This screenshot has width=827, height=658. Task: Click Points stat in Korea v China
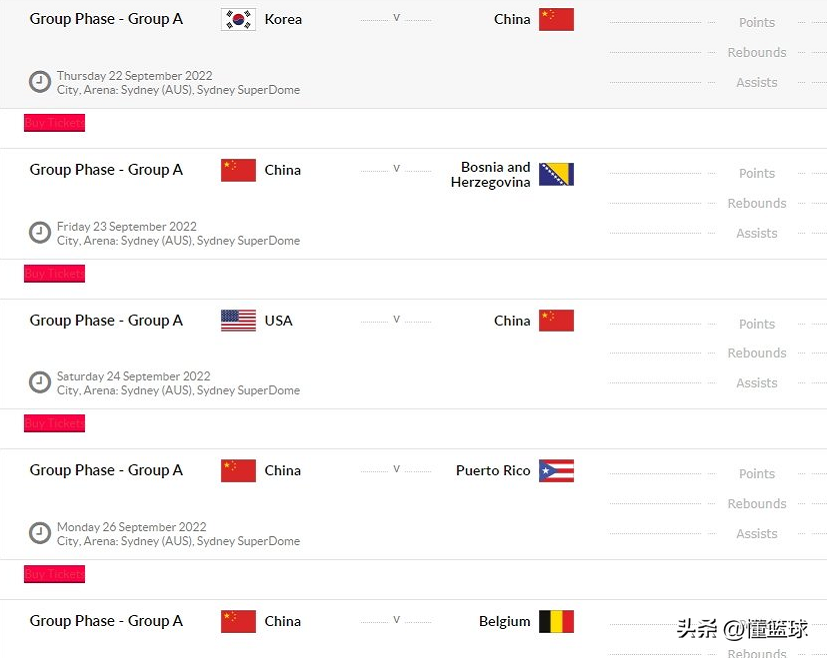(x=757, y=23)
